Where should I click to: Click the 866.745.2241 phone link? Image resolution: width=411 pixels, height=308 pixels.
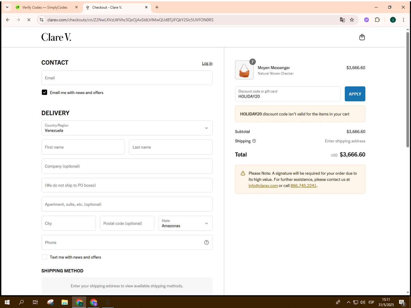point(303,186)
